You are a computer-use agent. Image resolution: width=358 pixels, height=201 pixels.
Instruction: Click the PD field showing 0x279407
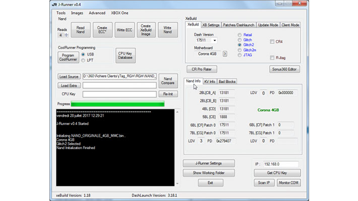click(x=225, y=141)
